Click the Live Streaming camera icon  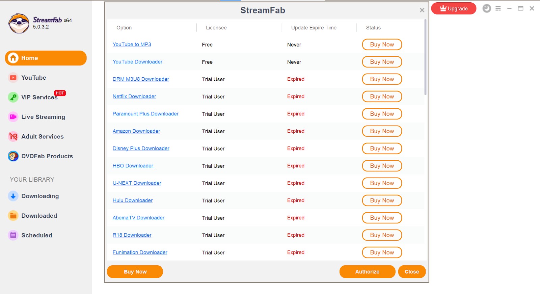[x=13, y=117]
